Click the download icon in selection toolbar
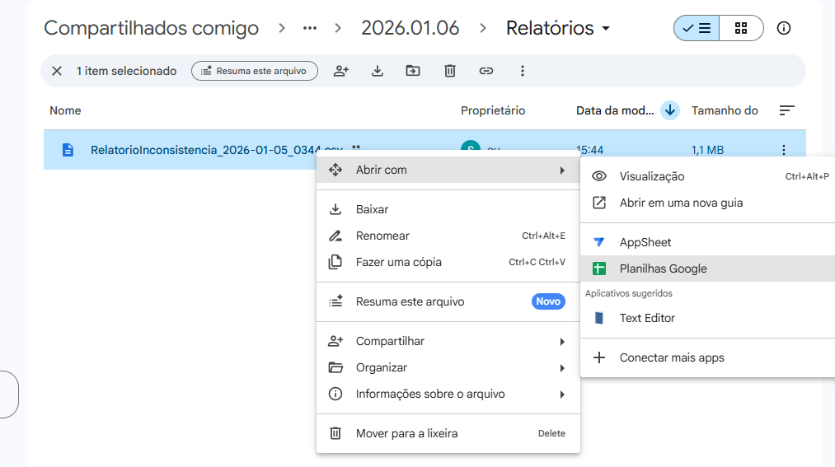The height and width of the screenshot is (467, 835). [378, 71]
